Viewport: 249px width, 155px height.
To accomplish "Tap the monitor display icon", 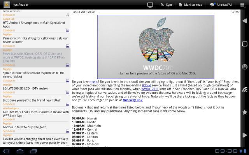I will point(150,5).
